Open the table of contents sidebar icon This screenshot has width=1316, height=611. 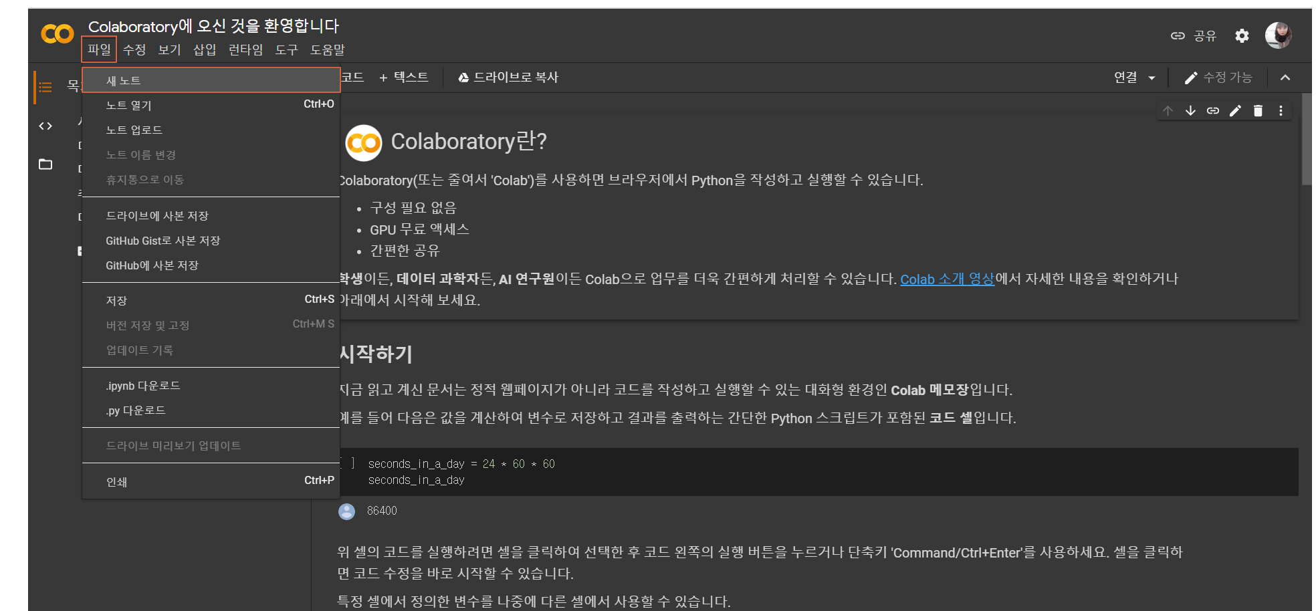click(45, 87)
